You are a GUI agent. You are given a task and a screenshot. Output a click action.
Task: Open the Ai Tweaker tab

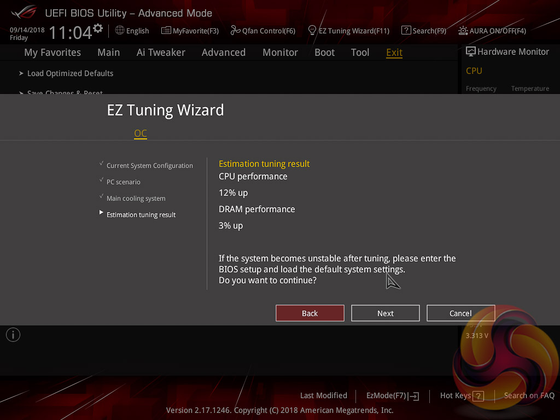pos(161,52)
